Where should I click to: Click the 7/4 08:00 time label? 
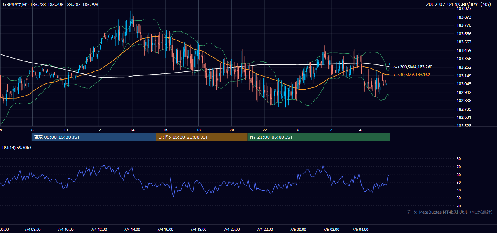point(32,230)
